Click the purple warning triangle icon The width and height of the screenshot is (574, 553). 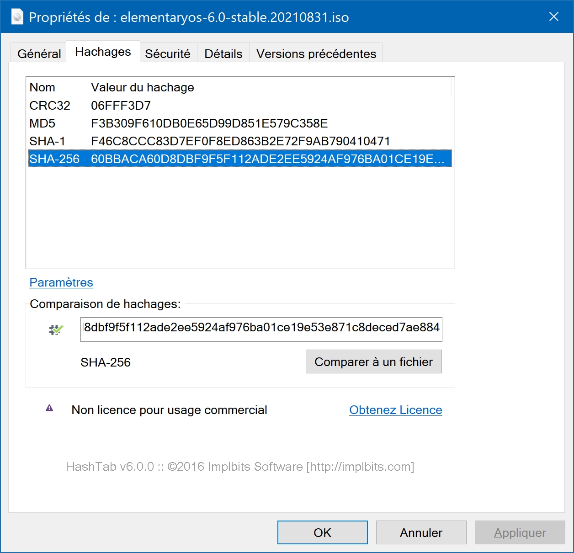(49, 408)
